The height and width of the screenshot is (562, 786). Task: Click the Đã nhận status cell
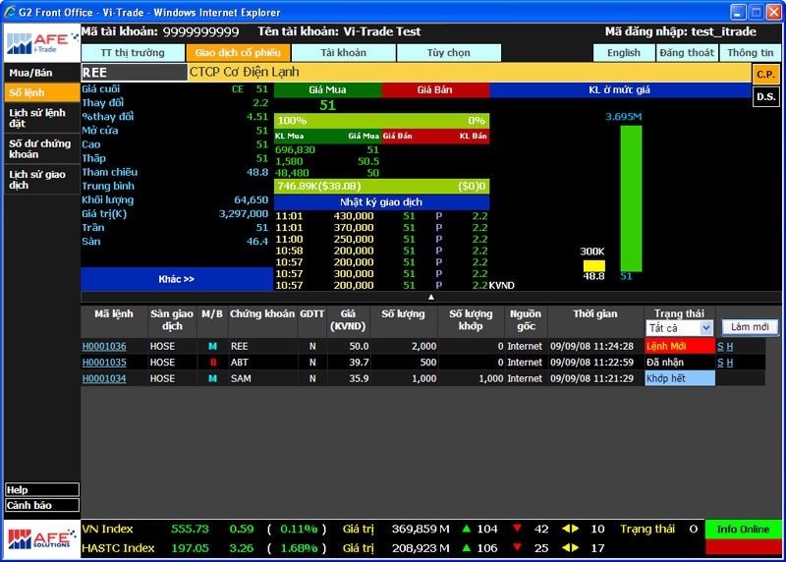[680, 362]
